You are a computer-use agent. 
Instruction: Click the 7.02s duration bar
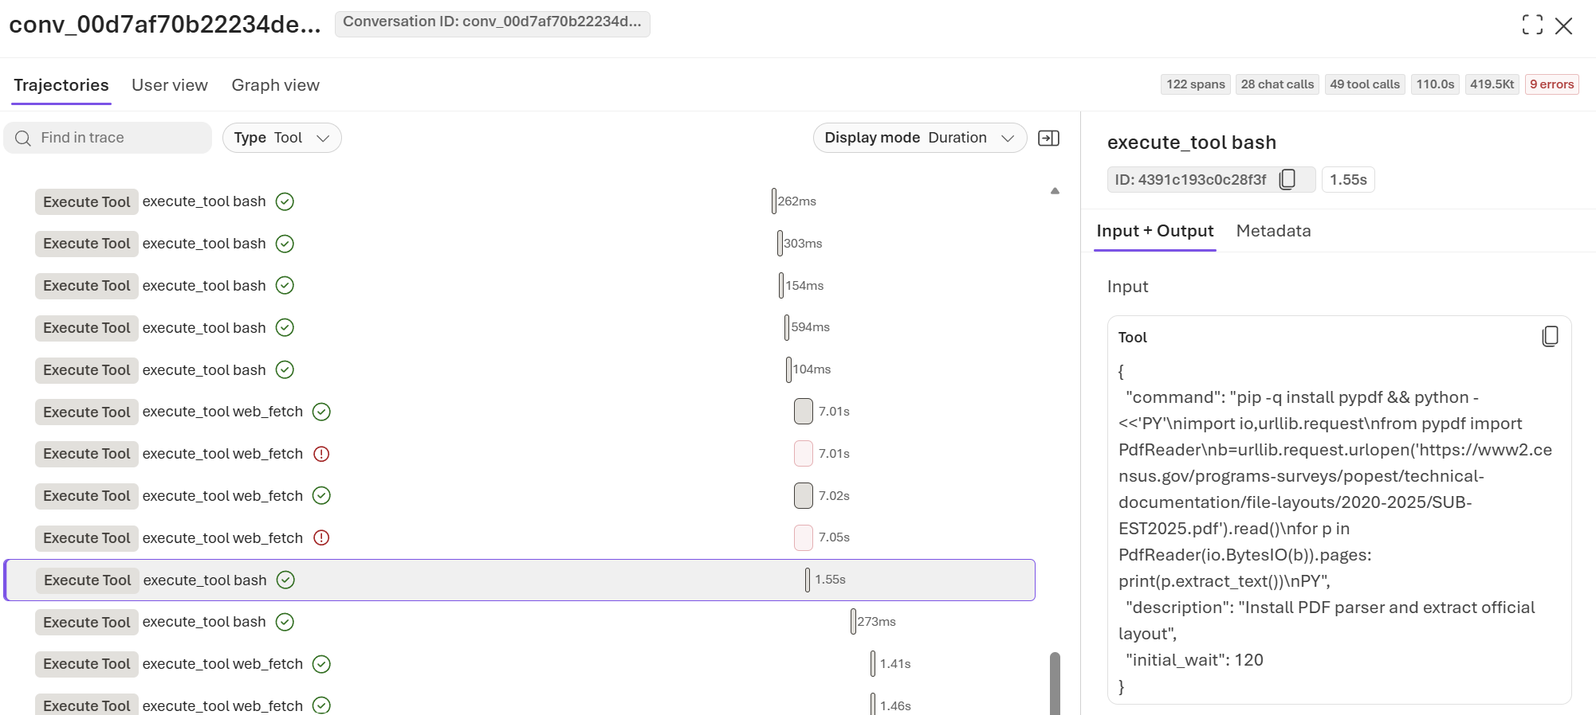(804, 495)
